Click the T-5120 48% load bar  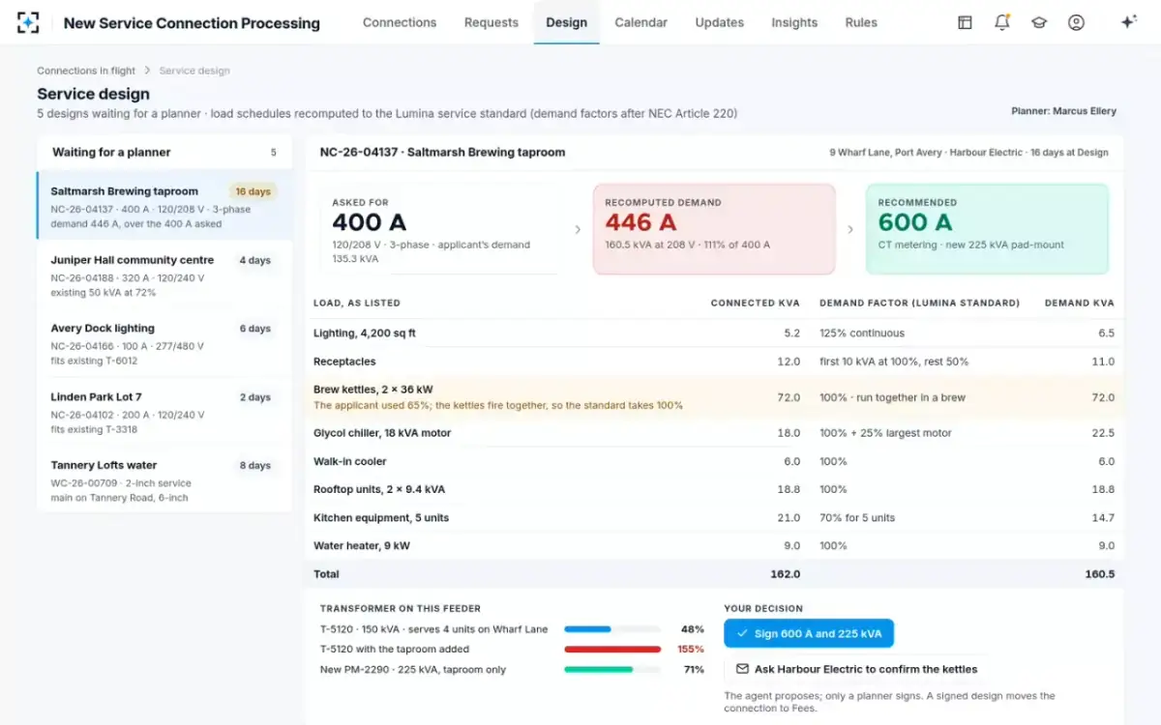[x=612, y=629]
